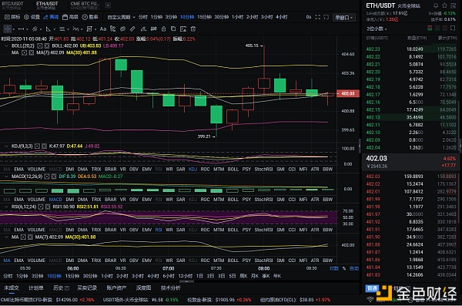This screenshot has width=462, height=306.
Task: Select the horizontal levels lines tool
Action: (x=62, y=29)
